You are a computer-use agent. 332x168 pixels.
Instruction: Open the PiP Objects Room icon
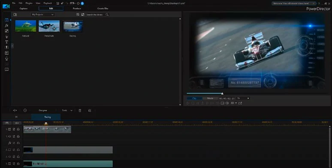click(6, 31)
